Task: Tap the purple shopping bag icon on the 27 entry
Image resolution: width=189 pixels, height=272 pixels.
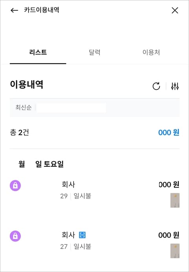Action: pos(15,236)
